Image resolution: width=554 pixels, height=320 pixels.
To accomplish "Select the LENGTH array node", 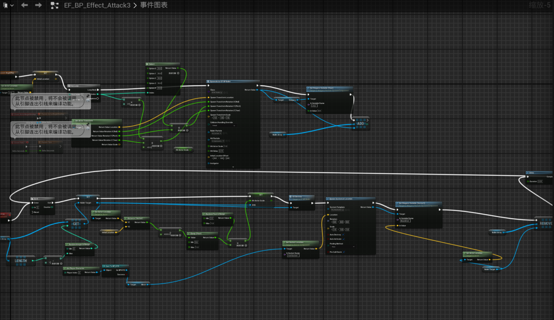I will coord(21,261).
